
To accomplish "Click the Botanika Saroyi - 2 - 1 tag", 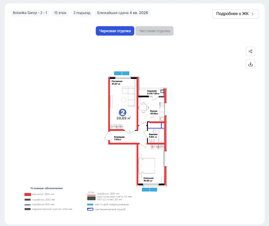I will [x=30, y=13].
